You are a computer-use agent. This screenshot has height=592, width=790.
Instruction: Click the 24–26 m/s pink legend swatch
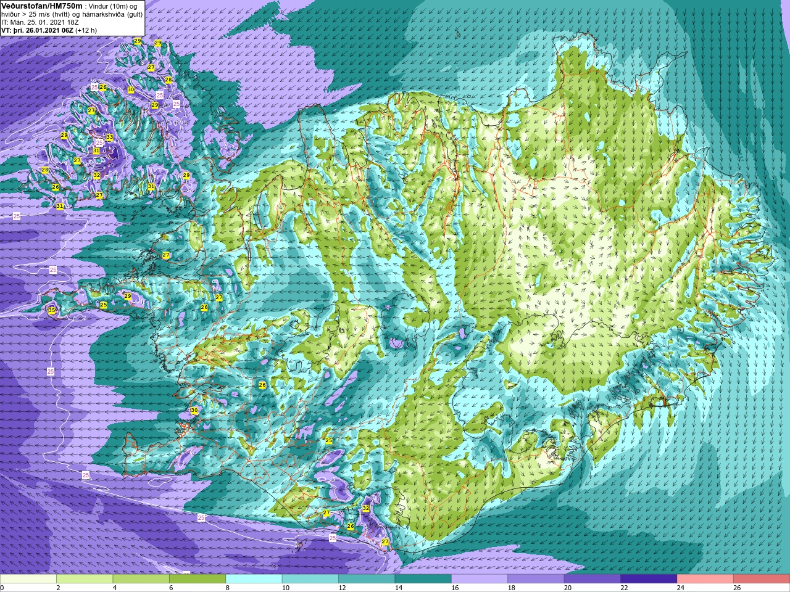pos(705,579)
